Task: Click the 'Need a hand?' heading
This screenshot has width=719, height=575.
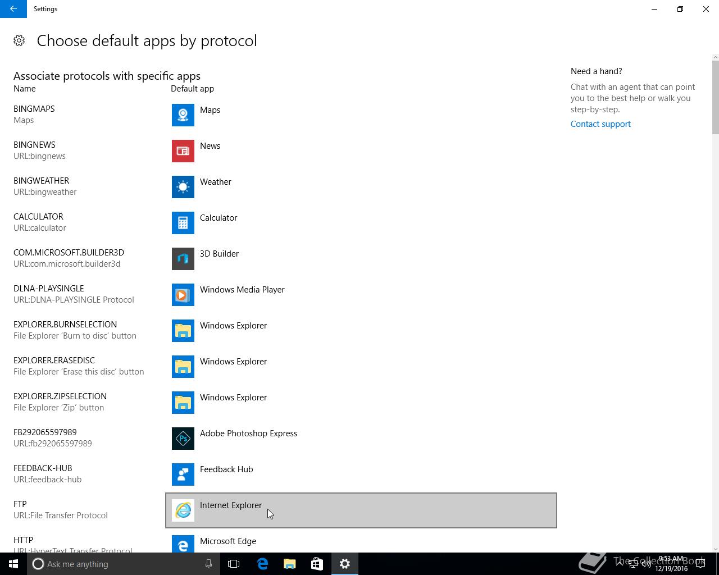Action: point(596,71)
